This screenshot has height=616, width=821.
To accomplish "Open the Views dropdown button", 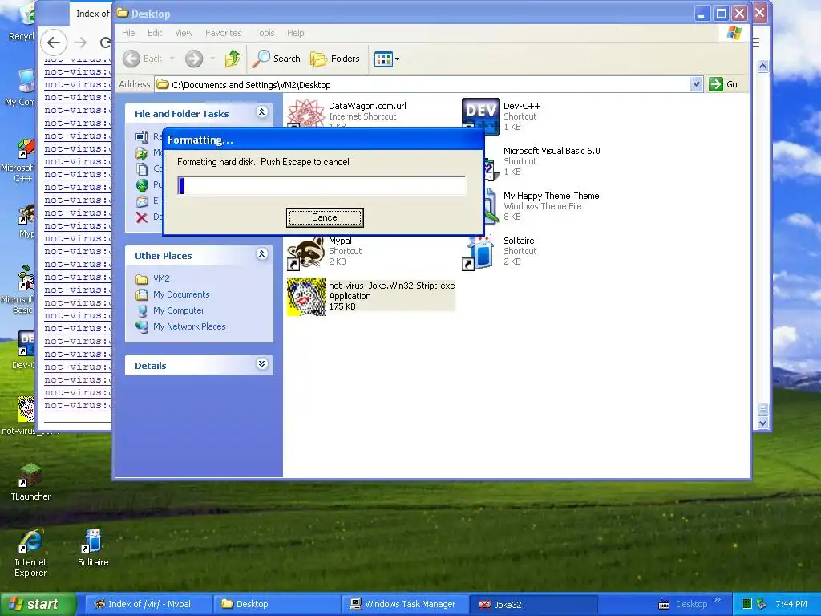I will click(x=386, y=59).
